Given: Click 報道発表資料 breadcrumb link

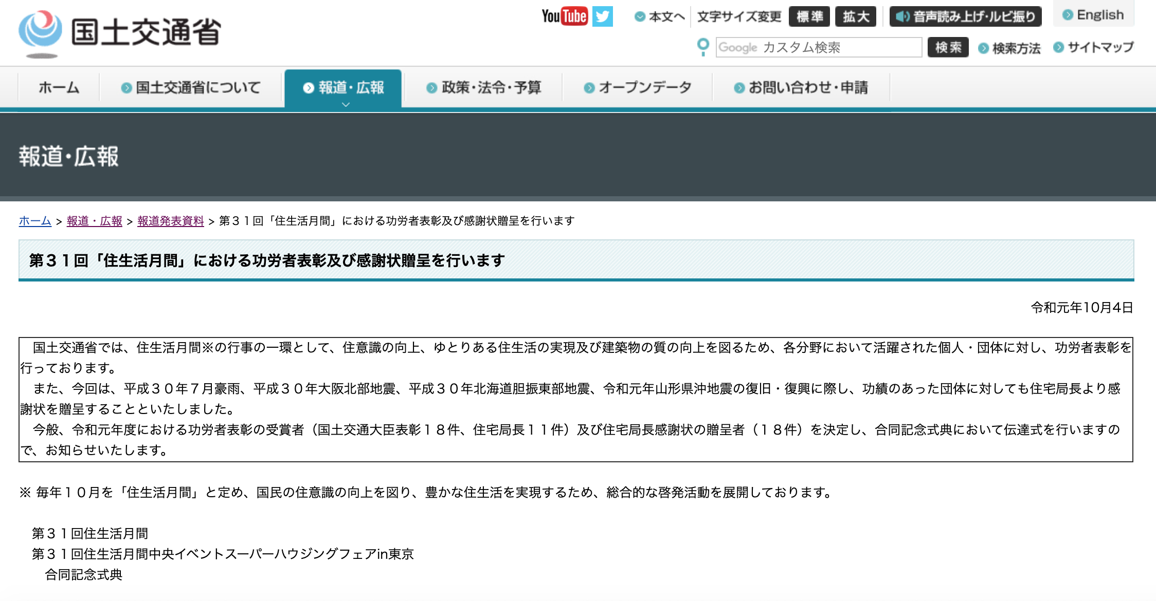Looking at the screenshot, I should pos(171,221).
